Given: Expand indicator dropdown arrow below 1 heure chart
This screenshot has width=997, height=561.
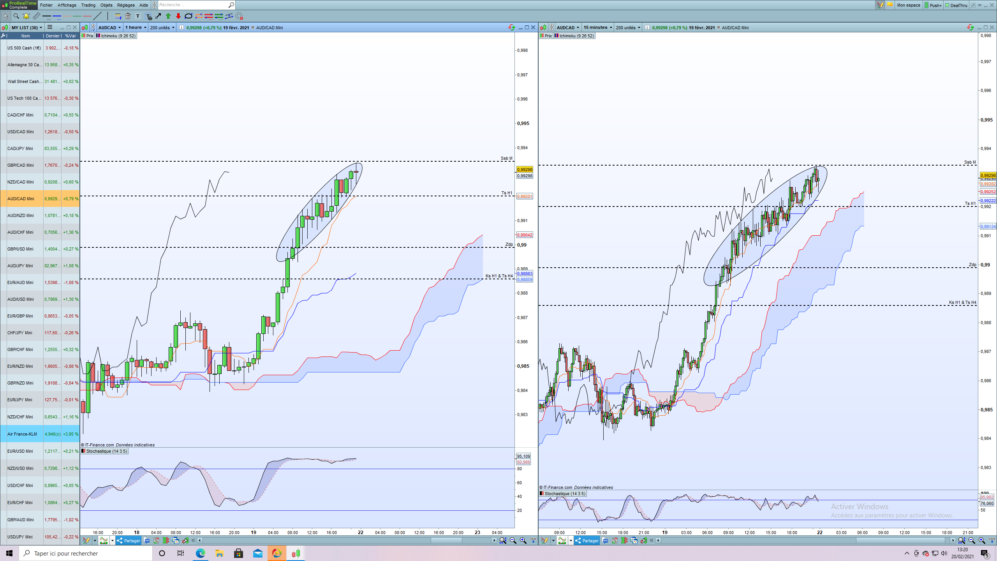Looking at the screenshot, I should [x=113, y=540].
